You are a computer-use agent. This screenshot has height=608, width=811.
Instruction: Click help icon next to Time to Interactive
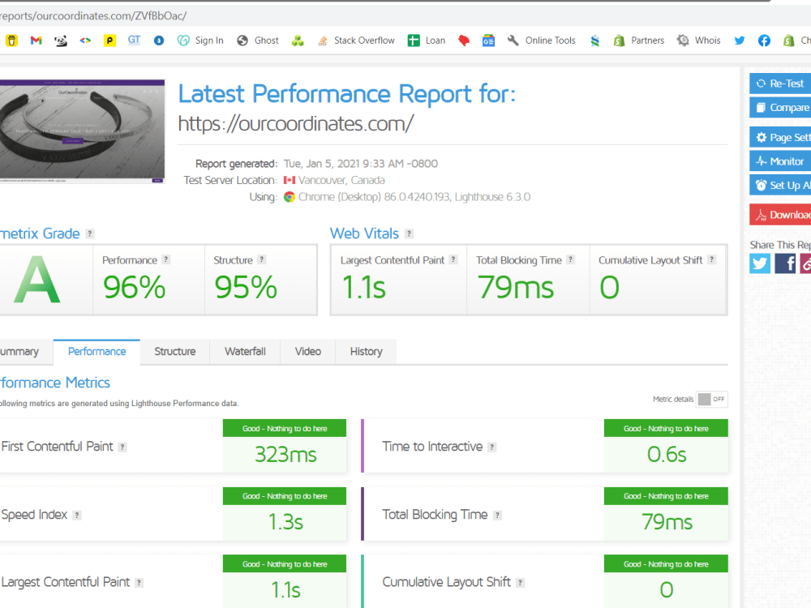point(492,447)
